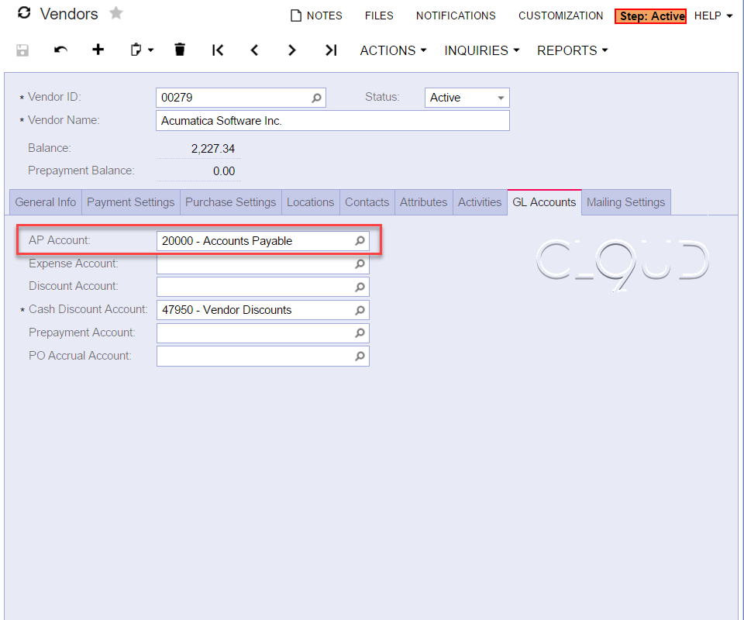Screen dimensions: 744x620
Task: Click the refresh icon beside Vendors title
Action: (24, 13)
